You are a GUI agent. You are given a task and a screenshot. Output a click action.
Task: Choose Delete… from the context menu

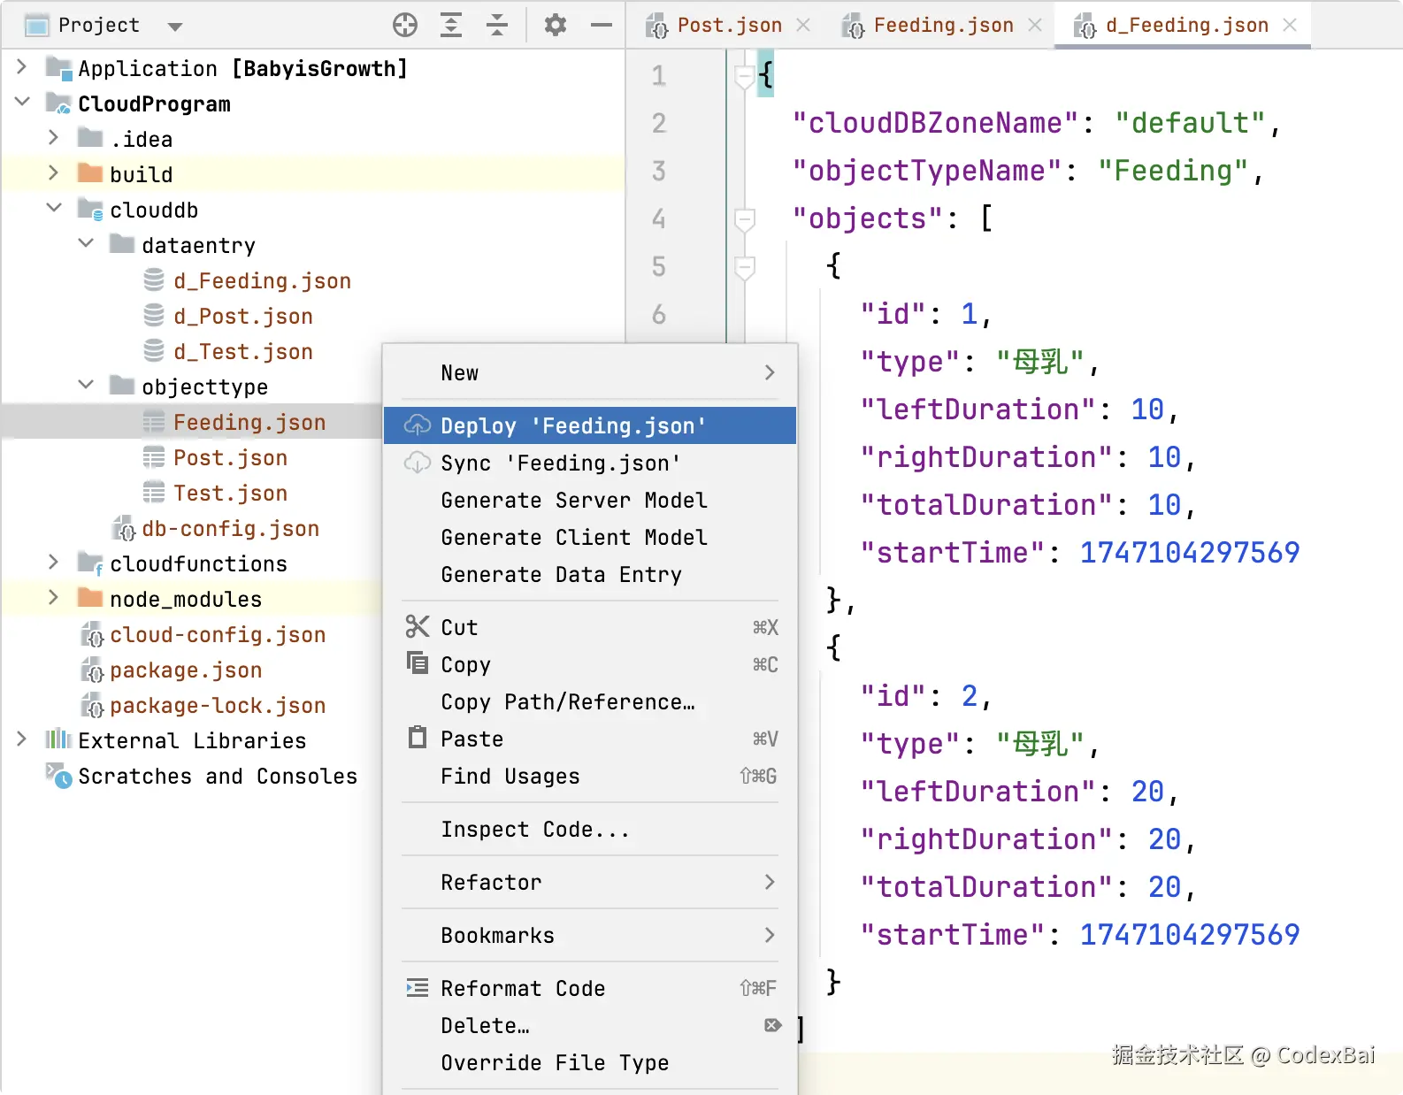(x=590, y=1025)
